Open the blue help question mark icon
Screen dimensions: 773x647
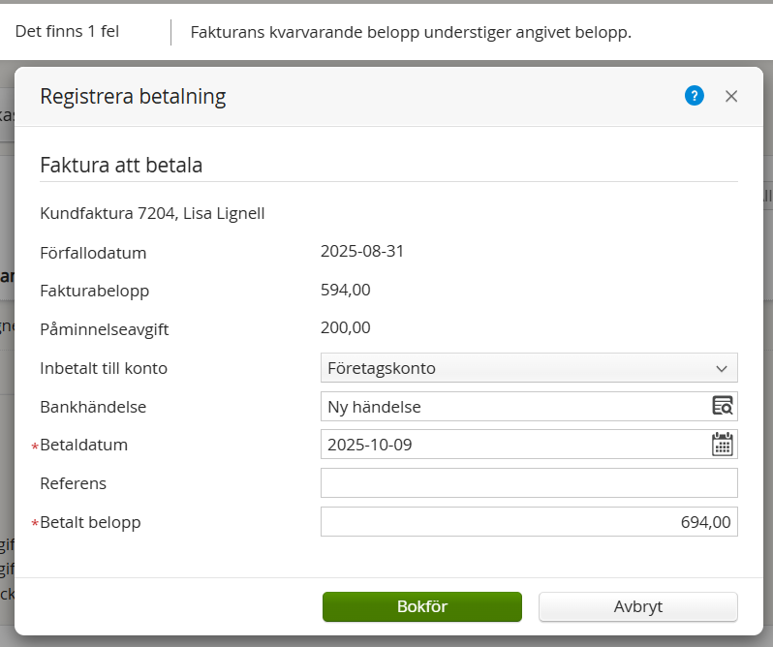[x=694, y=96]
